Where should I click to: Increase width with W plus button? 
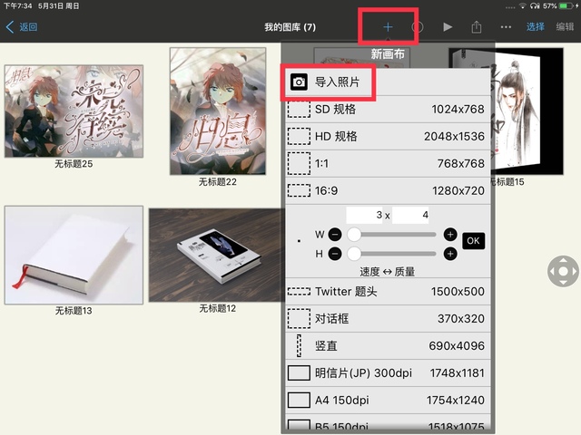(x=450, y=235)
